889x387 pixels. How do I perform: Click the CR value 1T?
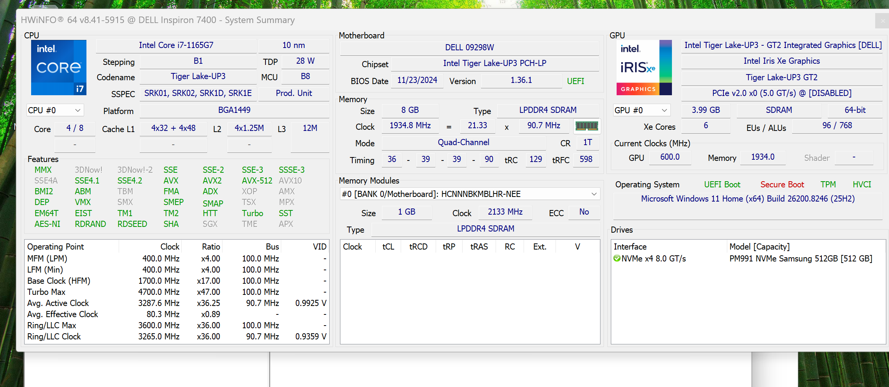pyautogui.click(x=587, y=143)
